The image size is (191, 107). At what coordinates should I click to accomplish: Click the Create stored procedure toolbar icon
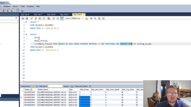pos(8,10)
